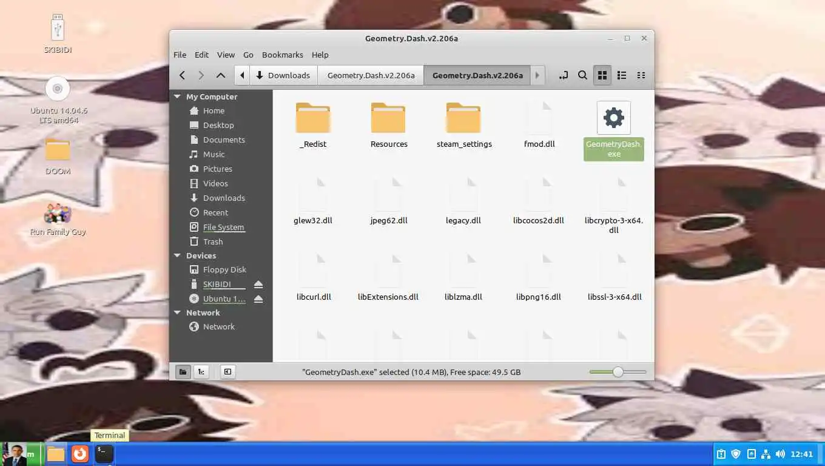Open the DOOM folder on desktop
Image resolution: width=825 pixels, height=466 pixels.
point(58,155)
